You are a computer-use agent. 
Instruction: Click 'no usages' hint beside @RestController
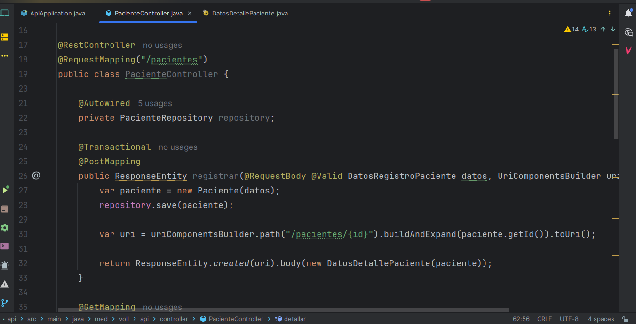point(162,46)
